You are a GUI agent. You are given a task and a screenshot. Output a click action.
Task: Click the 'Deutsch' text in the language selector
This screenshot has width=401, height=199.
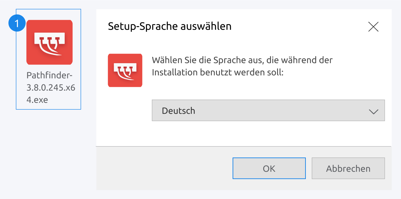(x=178, y=111)
